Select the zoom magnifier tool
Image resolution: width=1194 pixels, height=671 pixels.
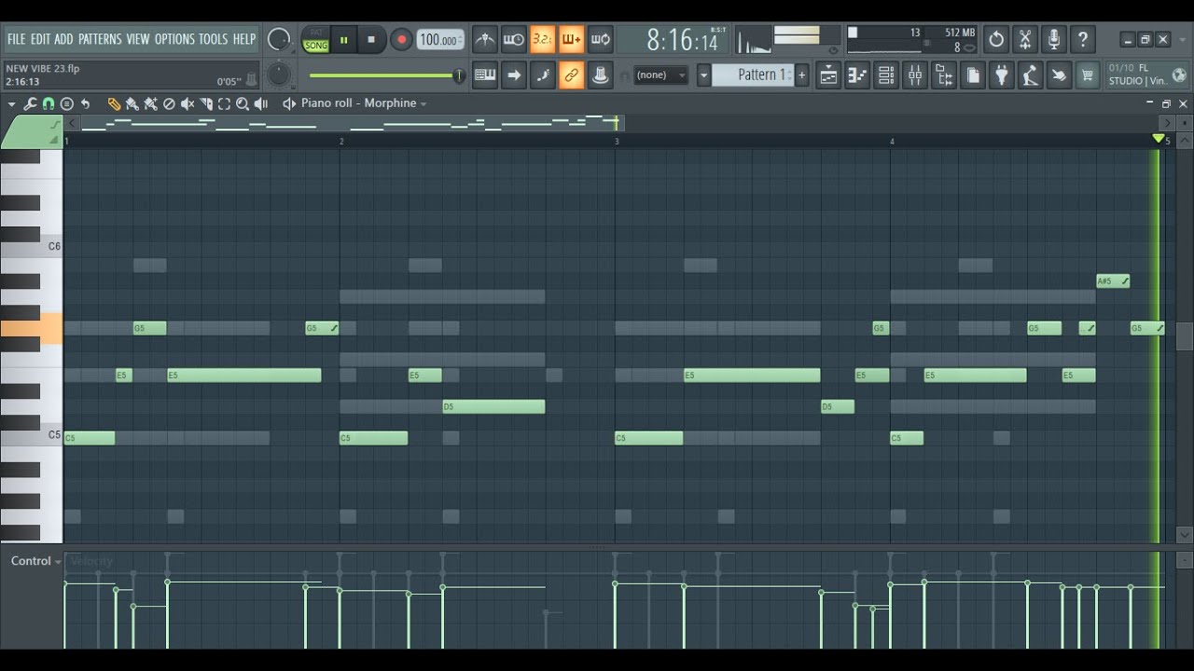pos(243,103)
